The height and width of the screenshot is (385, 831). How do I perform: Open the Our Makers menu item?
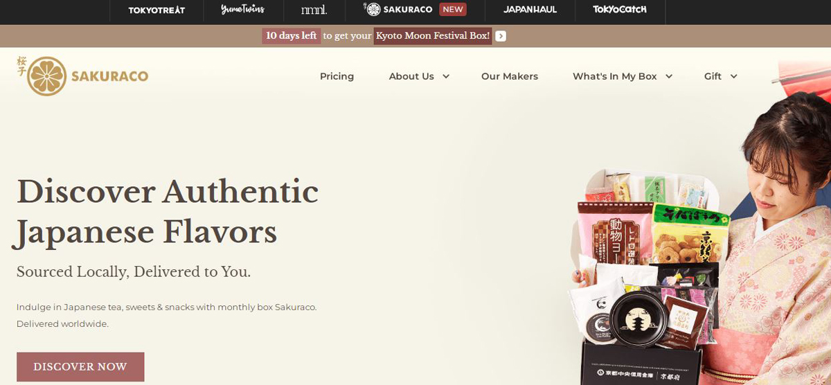510,77
